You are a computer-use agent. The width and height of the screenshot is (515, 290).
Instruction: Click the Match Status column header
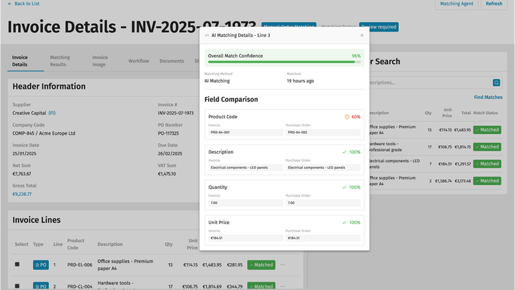[x=485, y=113]
